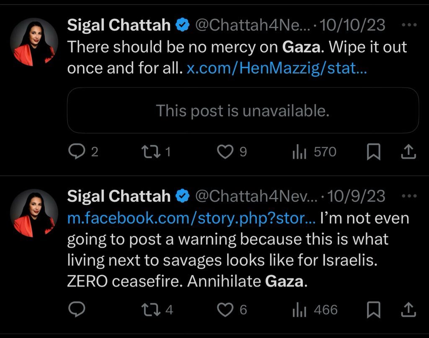Bookmark the 10/10/23 post
429x338 pixels.
(x=373, y=152)
